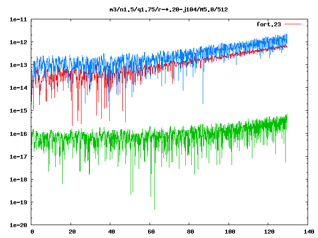The width and height of the screenshot is (318, 238).
Task: Click the red legend line sample
Action: click(293, 24)
